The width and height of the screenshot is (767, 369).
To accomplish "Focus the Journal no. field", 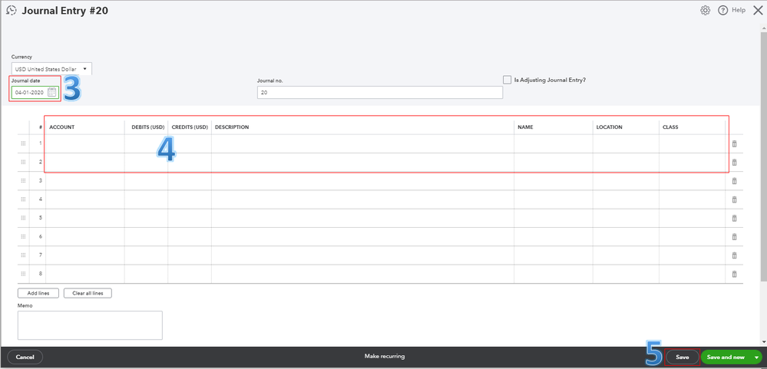I will (379, 92).
